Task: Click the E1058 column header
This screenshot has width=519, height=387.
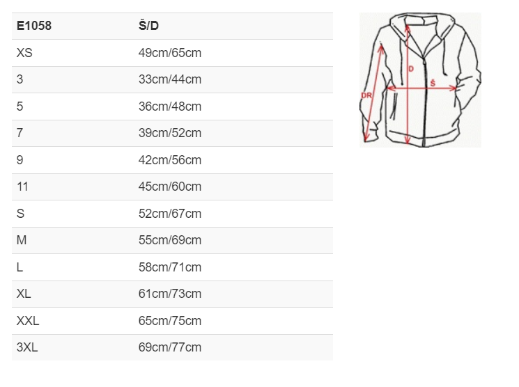Action: click(x=34, y=26)
